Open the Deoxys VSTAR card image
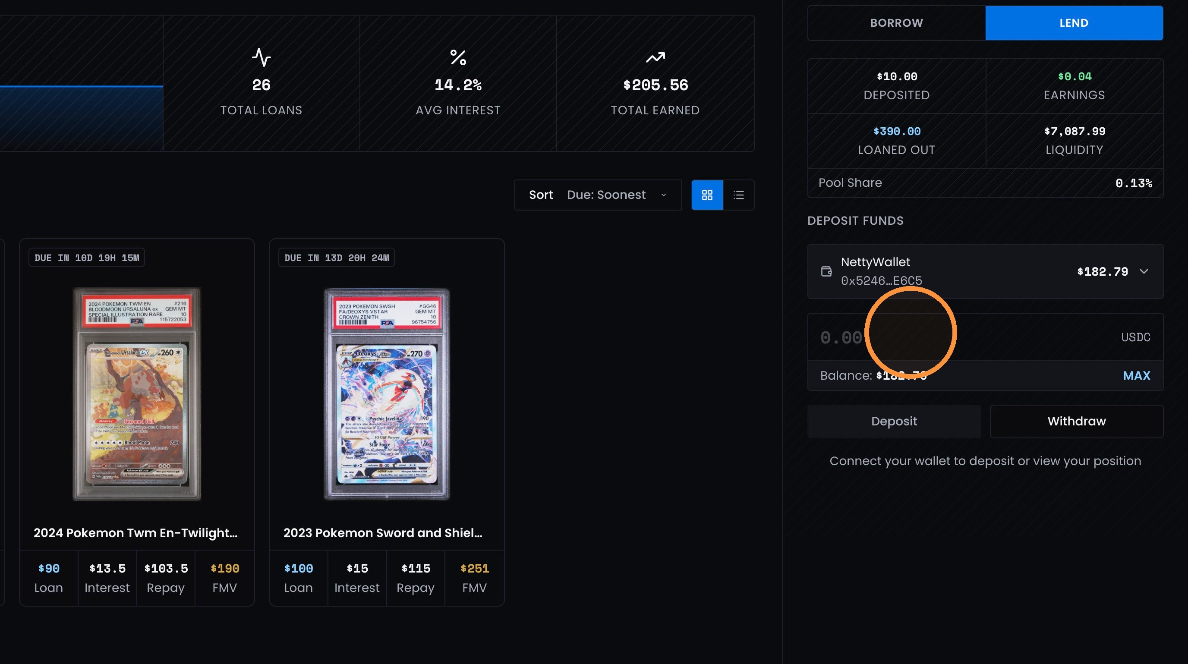The image size is (1188, 664). 387,394
